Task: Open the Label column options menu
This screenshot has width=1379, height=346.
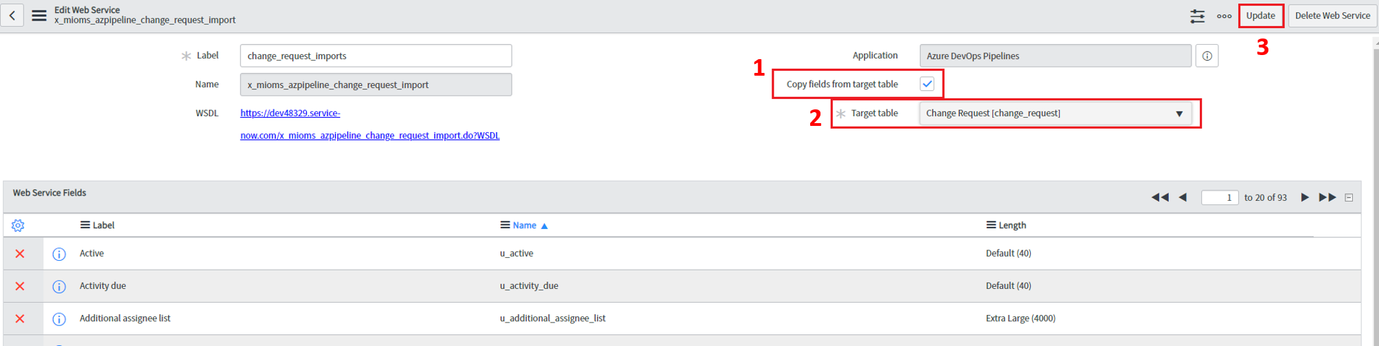Action: click(x=85, y=225)
